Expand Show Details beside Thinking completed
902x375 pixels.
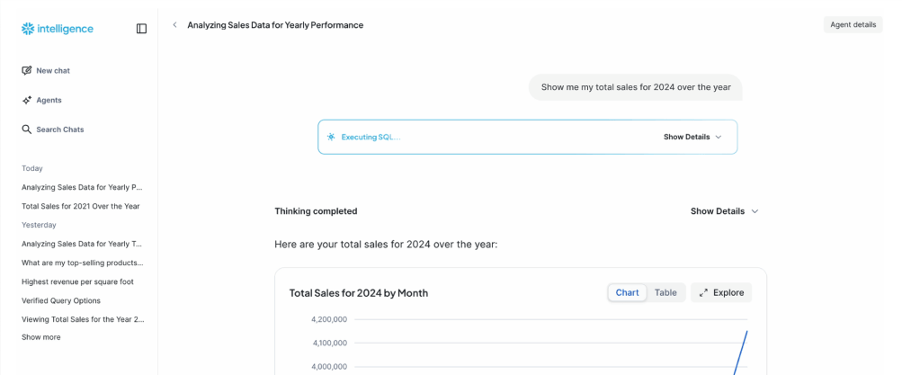[x=724, y=211]
